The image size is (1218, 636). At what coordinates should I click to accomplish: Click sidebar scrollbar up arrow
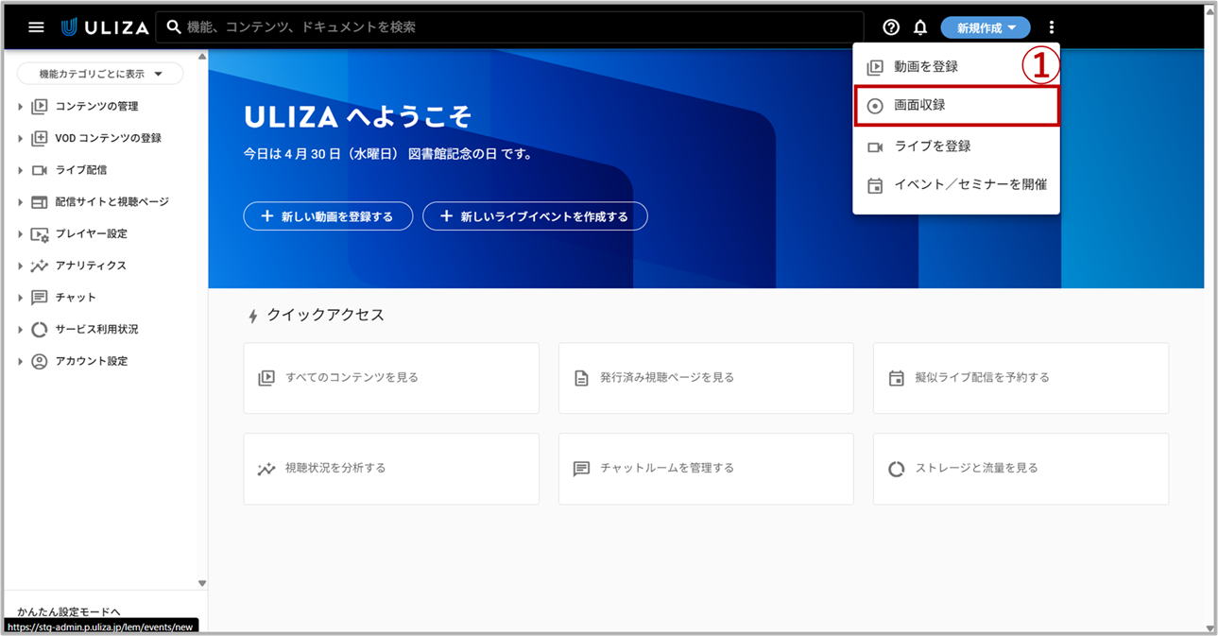tap(202, 57)
